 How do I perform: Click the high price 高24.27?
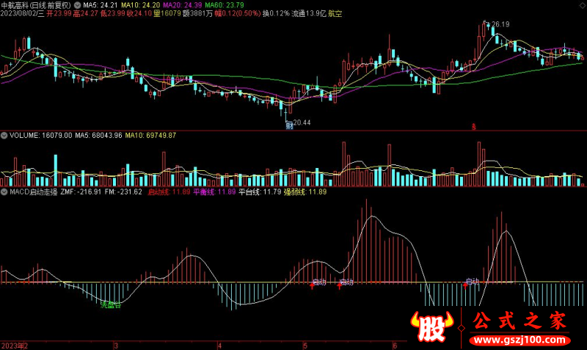(x=86, y=13)
